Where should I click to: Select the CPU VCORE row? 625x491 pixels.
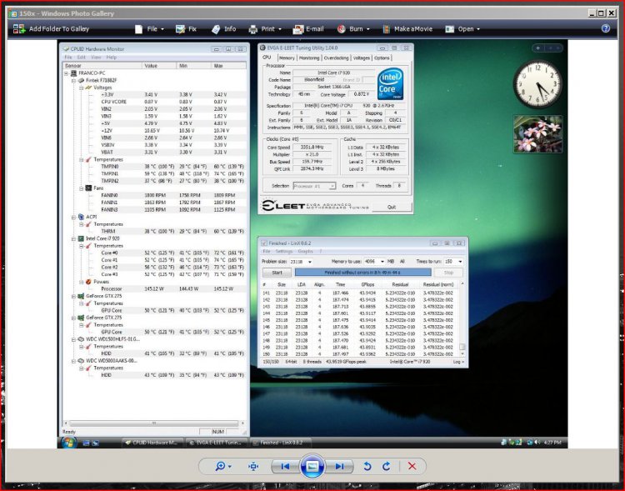tap(155, 102)
